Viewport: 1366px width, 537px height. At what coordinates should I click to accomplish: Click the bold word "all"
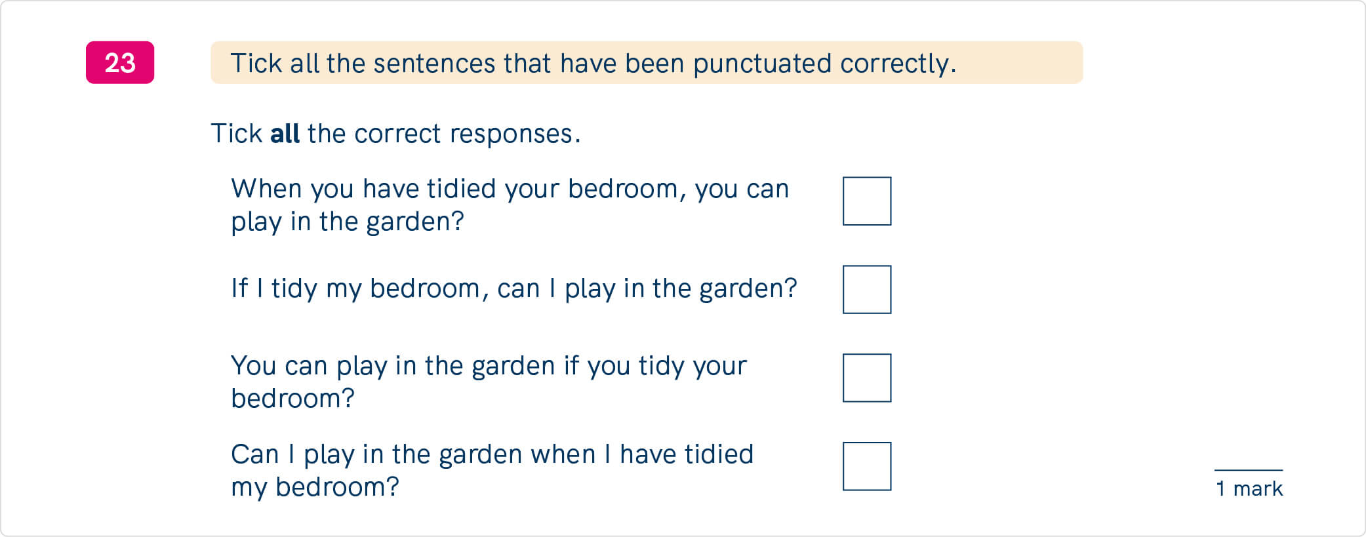click(285, 134)
